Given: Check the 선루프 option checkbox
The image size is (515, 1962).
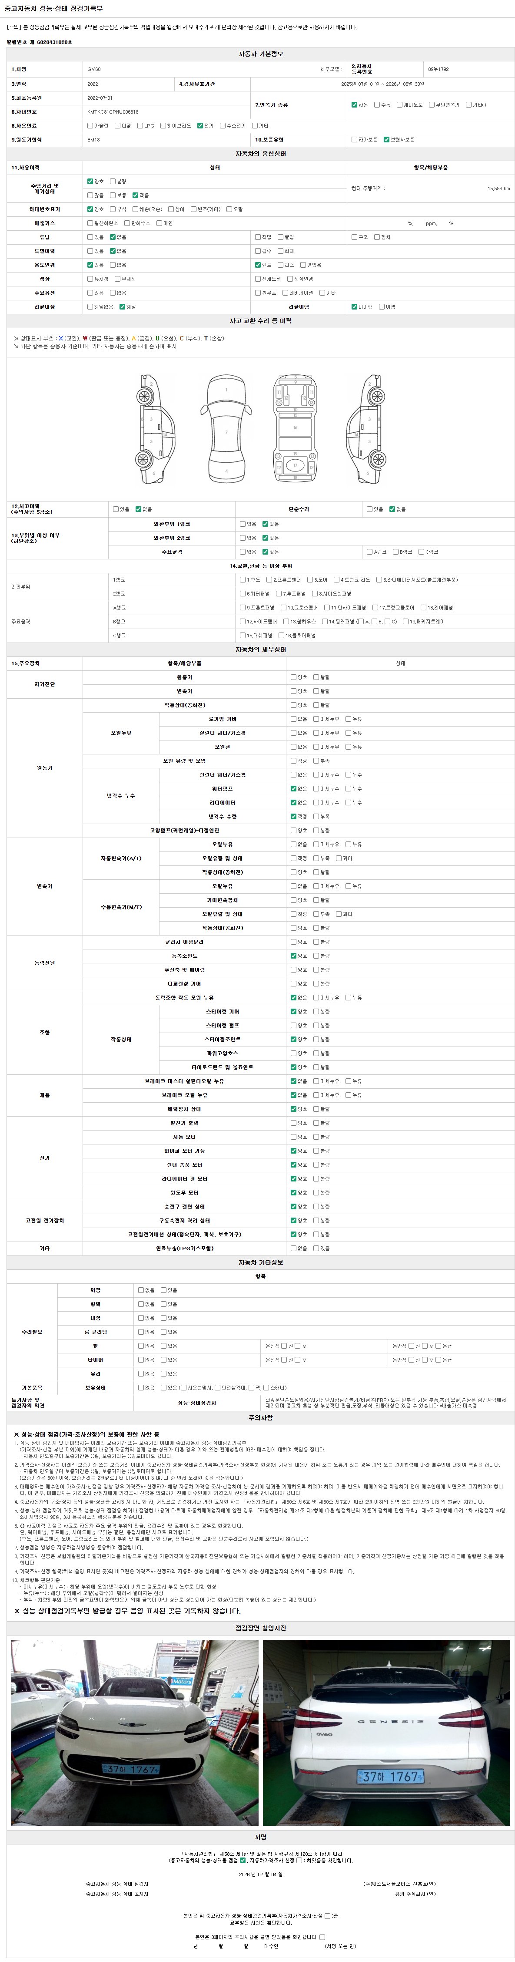Looking at the screenshot, I should (x=258, y=293).
